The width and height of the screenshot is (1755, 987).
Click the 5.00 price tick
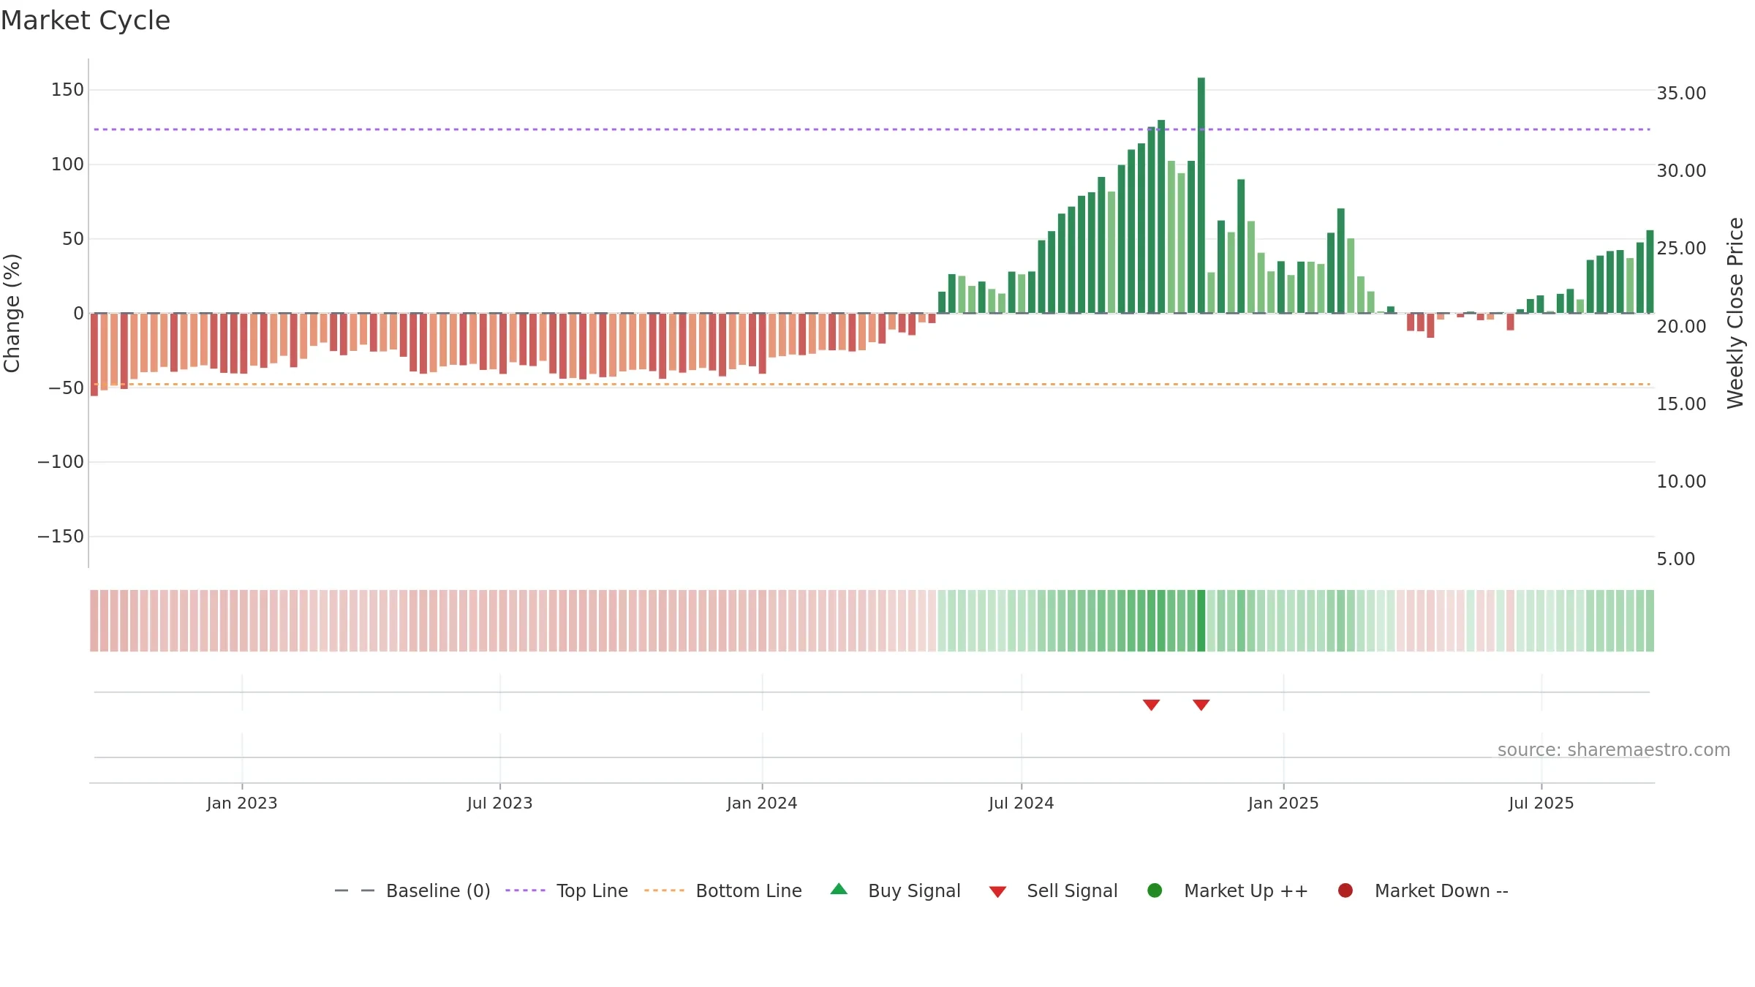point(1675,559)
